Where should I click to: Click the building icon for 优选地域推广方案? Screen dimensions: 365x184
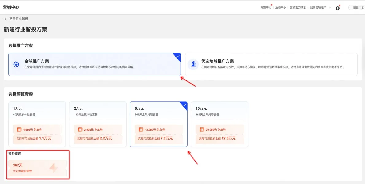pyautogui.click(x=193, y=64)
